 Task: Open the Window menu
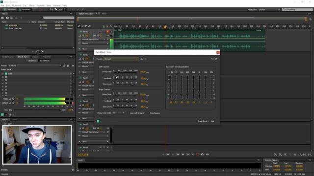point(56,5)
